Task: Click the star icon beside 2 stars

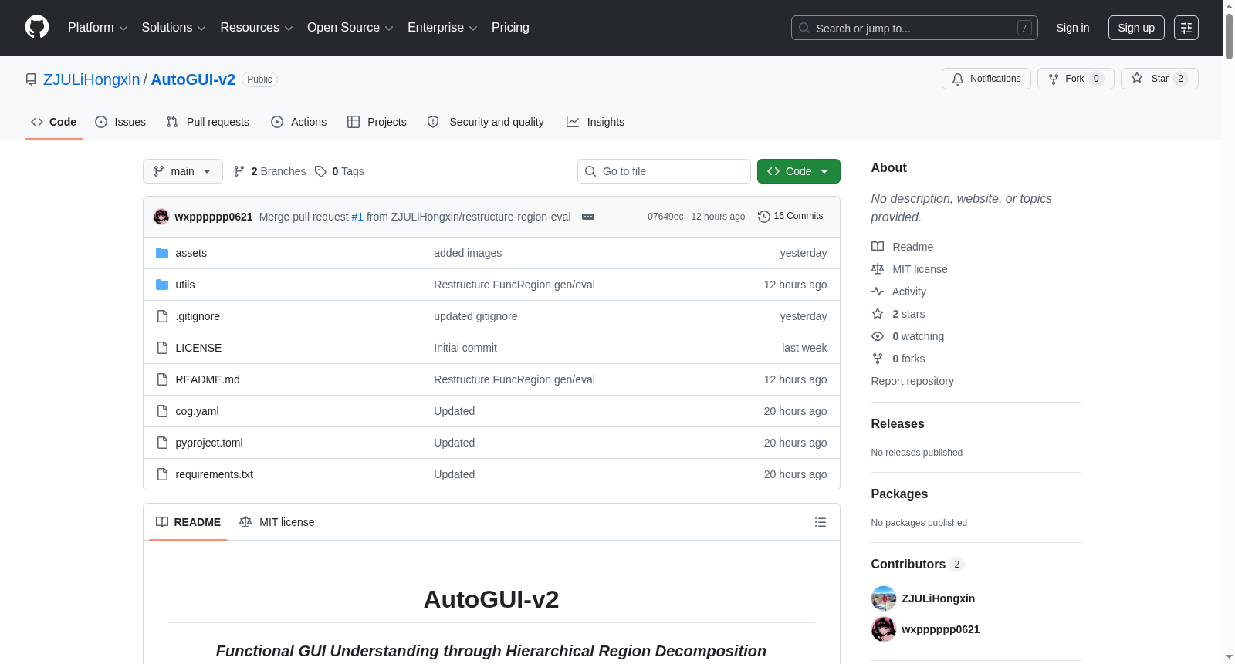Action: coord(878,314)
